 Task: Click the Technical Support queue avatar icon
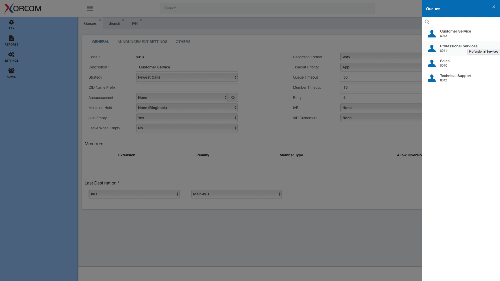tap(432, 78)
